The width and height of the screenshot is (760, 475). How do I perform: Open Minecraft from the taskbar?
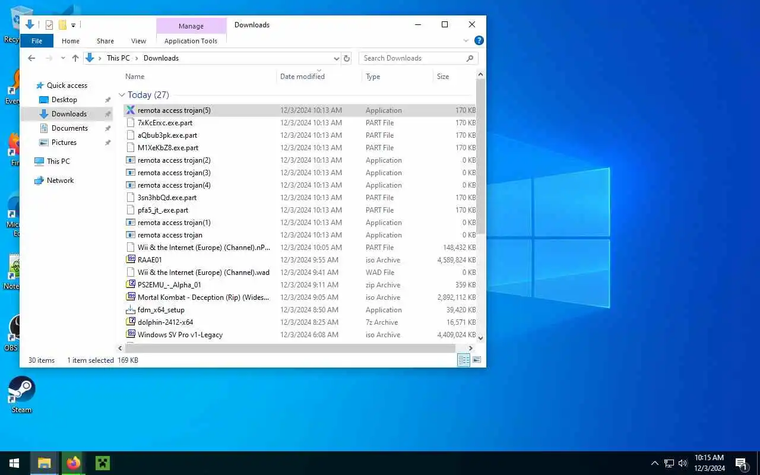103,463
